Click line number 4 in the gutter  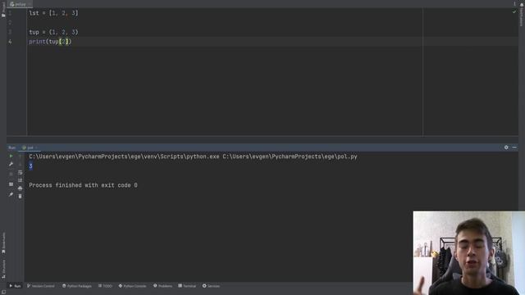10,42
